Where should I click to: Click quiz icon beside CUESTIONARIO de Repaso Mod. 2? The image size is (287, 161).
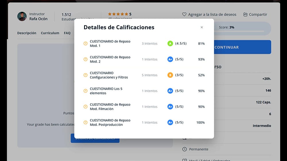pyautogui.click(x=86, y=59)
